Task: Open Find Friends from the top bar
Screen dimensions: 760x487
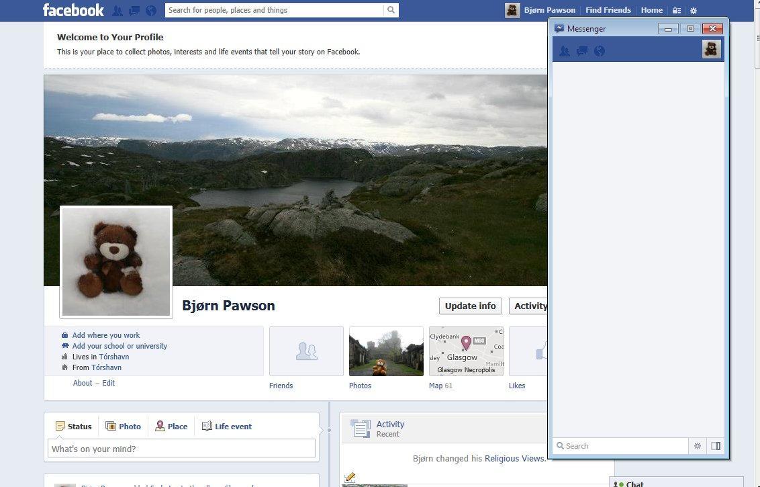Action: (608, 10)
